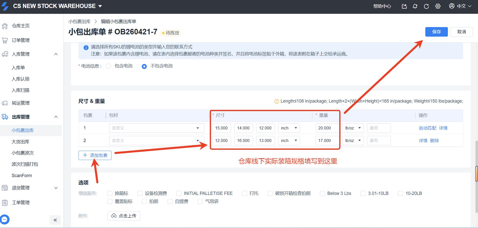Click the share/export icon in header
The height and width of the screenshot is (228, 478).
tap(404, 6)
